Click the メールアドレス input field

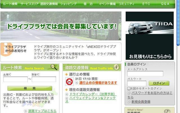point(145,74)
